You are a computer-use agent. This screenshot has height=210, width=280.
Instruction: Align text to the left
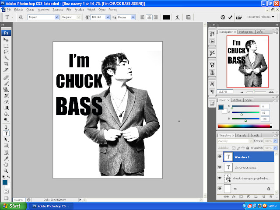click(142, 17)
